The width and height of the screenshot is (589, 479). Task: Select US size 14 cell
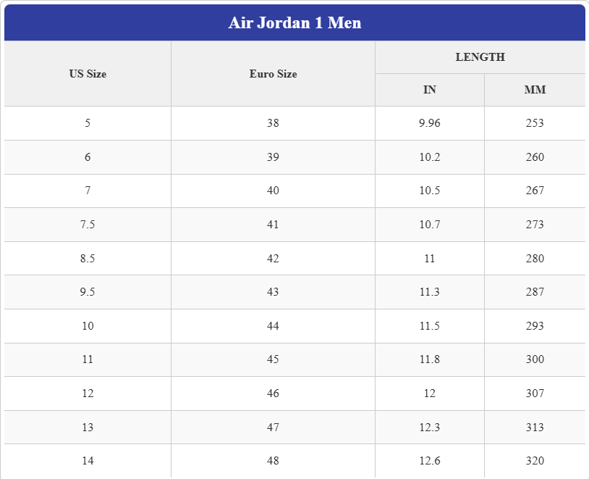tap(88, 461)
